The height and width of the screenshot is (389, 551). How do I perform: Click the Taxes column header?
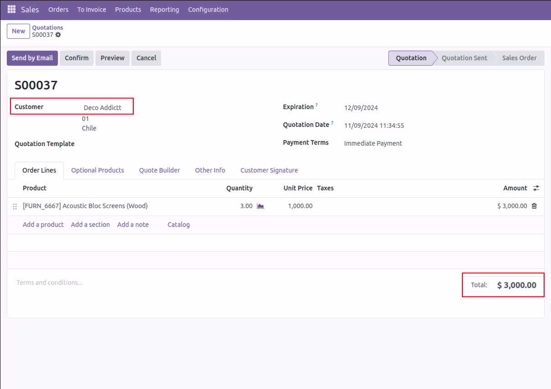pos(325,188)
